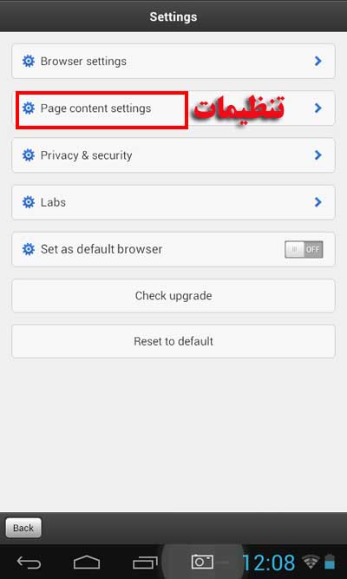The height and width of the screenshot is (579, 347).
Task: Tap the gear icon beside Page content settings
Action: click(29, 109)
